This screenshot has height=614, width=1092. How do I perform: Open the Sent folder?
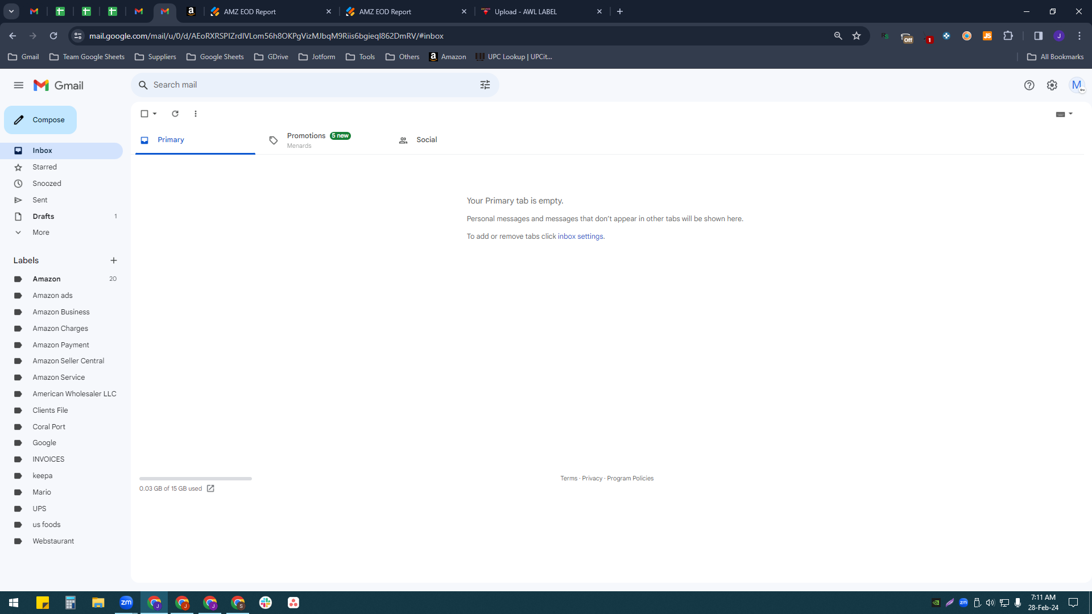pyautogui.click(x=61, y=200)
